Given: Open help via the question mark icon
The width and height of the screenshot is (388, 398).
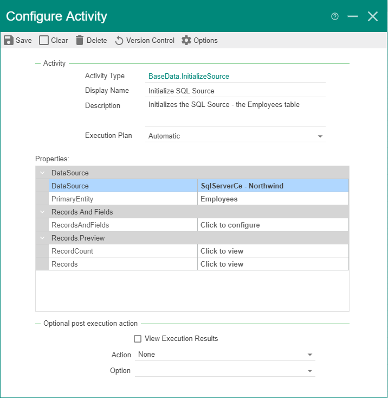Looking at the screenshot, I should click(335, 16).
